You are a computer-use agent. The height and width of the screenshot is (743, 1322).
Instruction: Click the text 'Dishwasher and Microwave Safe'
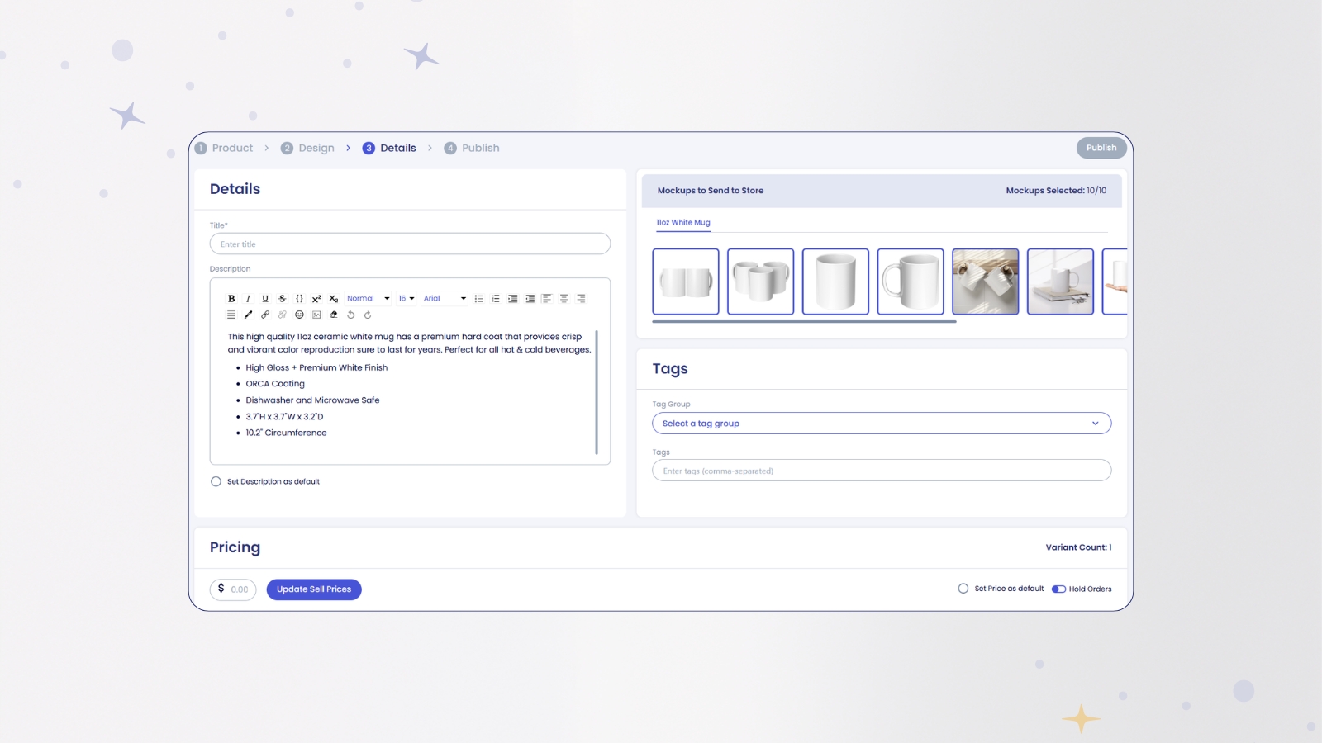312,400
